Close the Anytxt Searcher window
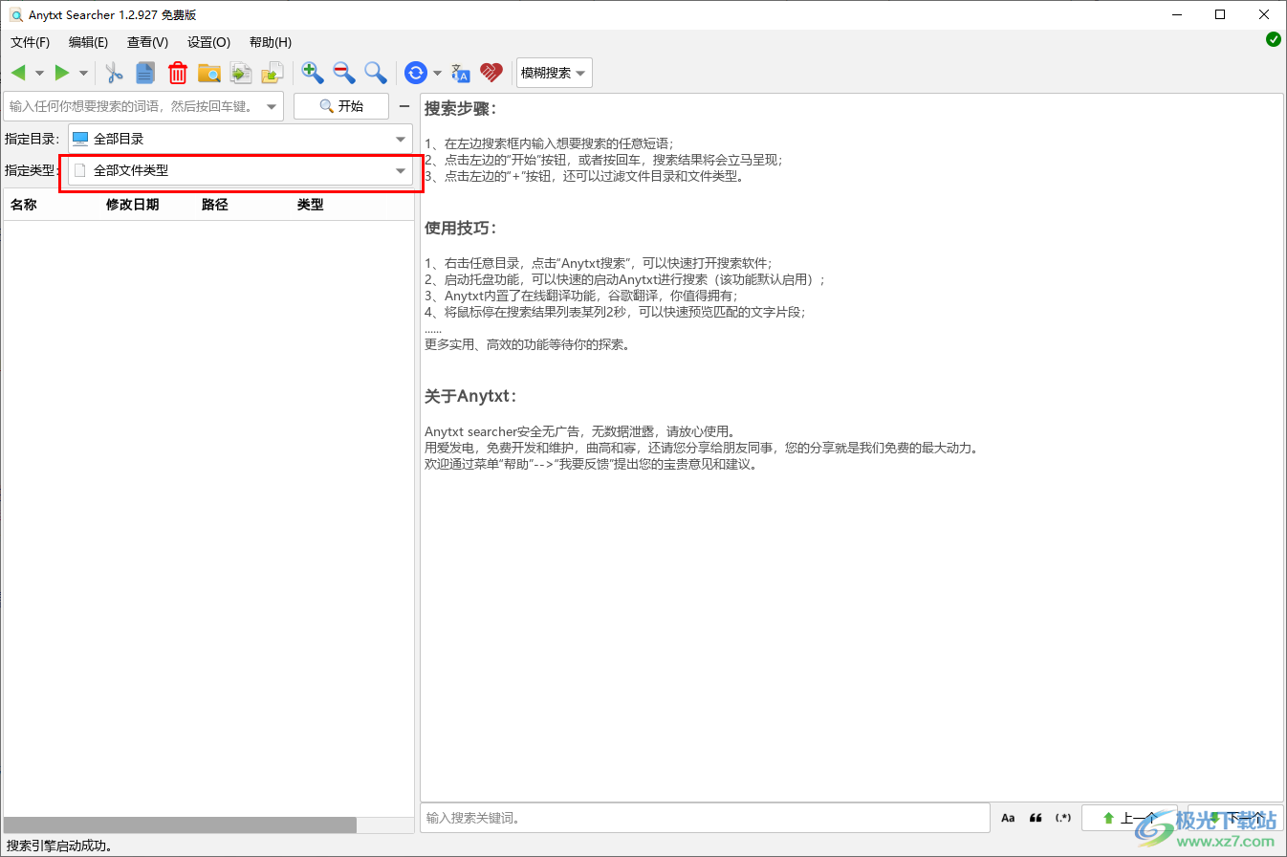This screenshot has width=1287, height=857. (1264, 14)
